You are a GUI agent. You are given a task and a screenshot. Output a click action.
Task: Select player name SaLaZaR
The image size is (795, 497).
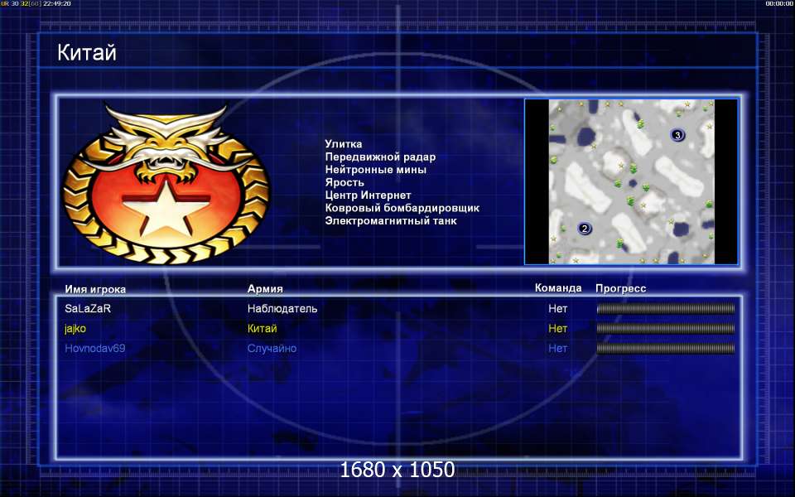pyautogui.click(x=88, y=308)
